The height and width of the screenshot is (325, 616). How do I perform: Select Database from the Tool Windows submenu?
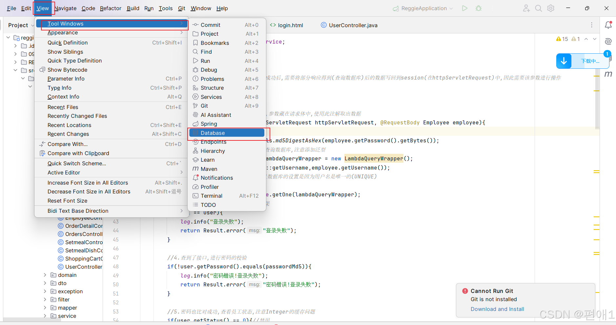[213, 133]
